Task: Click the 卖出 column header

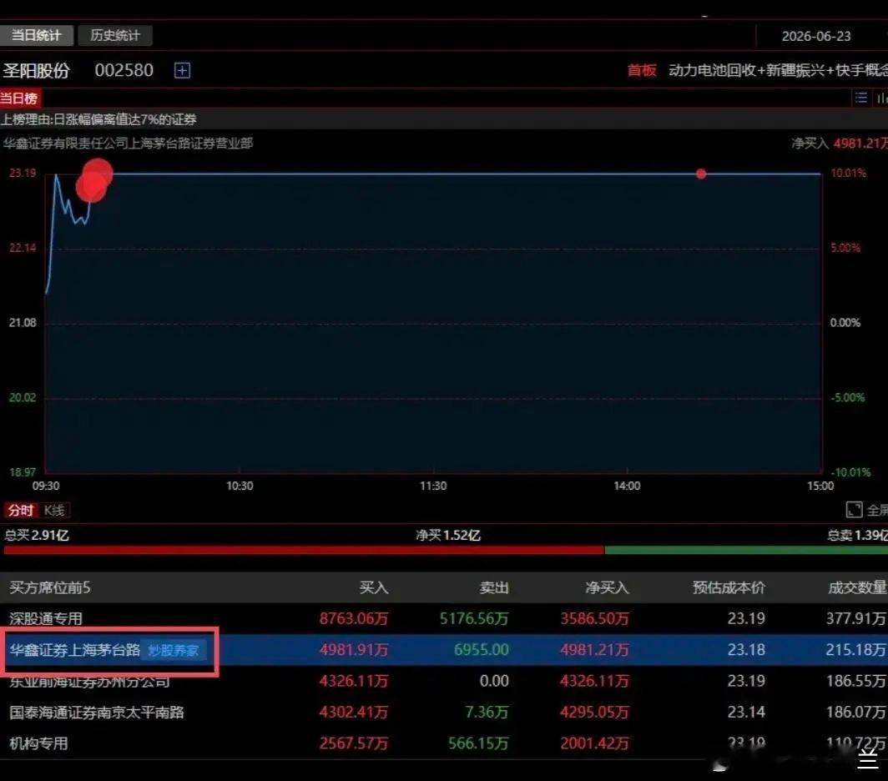Action: click(x=494, y=588)
